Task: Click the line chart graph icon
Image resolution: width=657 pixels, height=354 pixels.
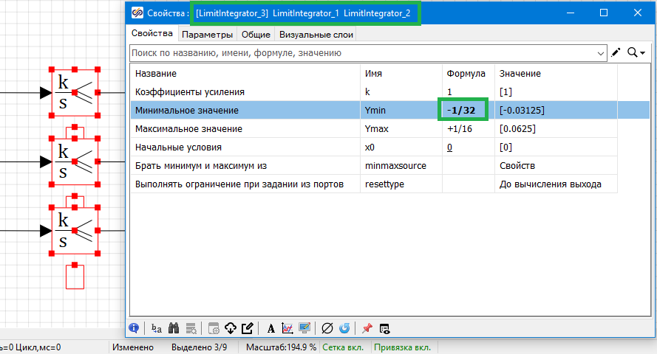Action: (287, 328)
